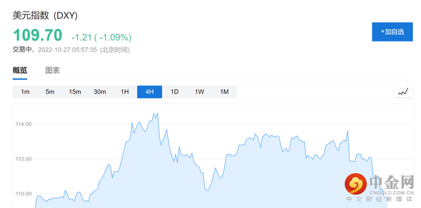Select the 5m timeframe
This screenshot has width=421, height=208.
[x=50, y=92]
